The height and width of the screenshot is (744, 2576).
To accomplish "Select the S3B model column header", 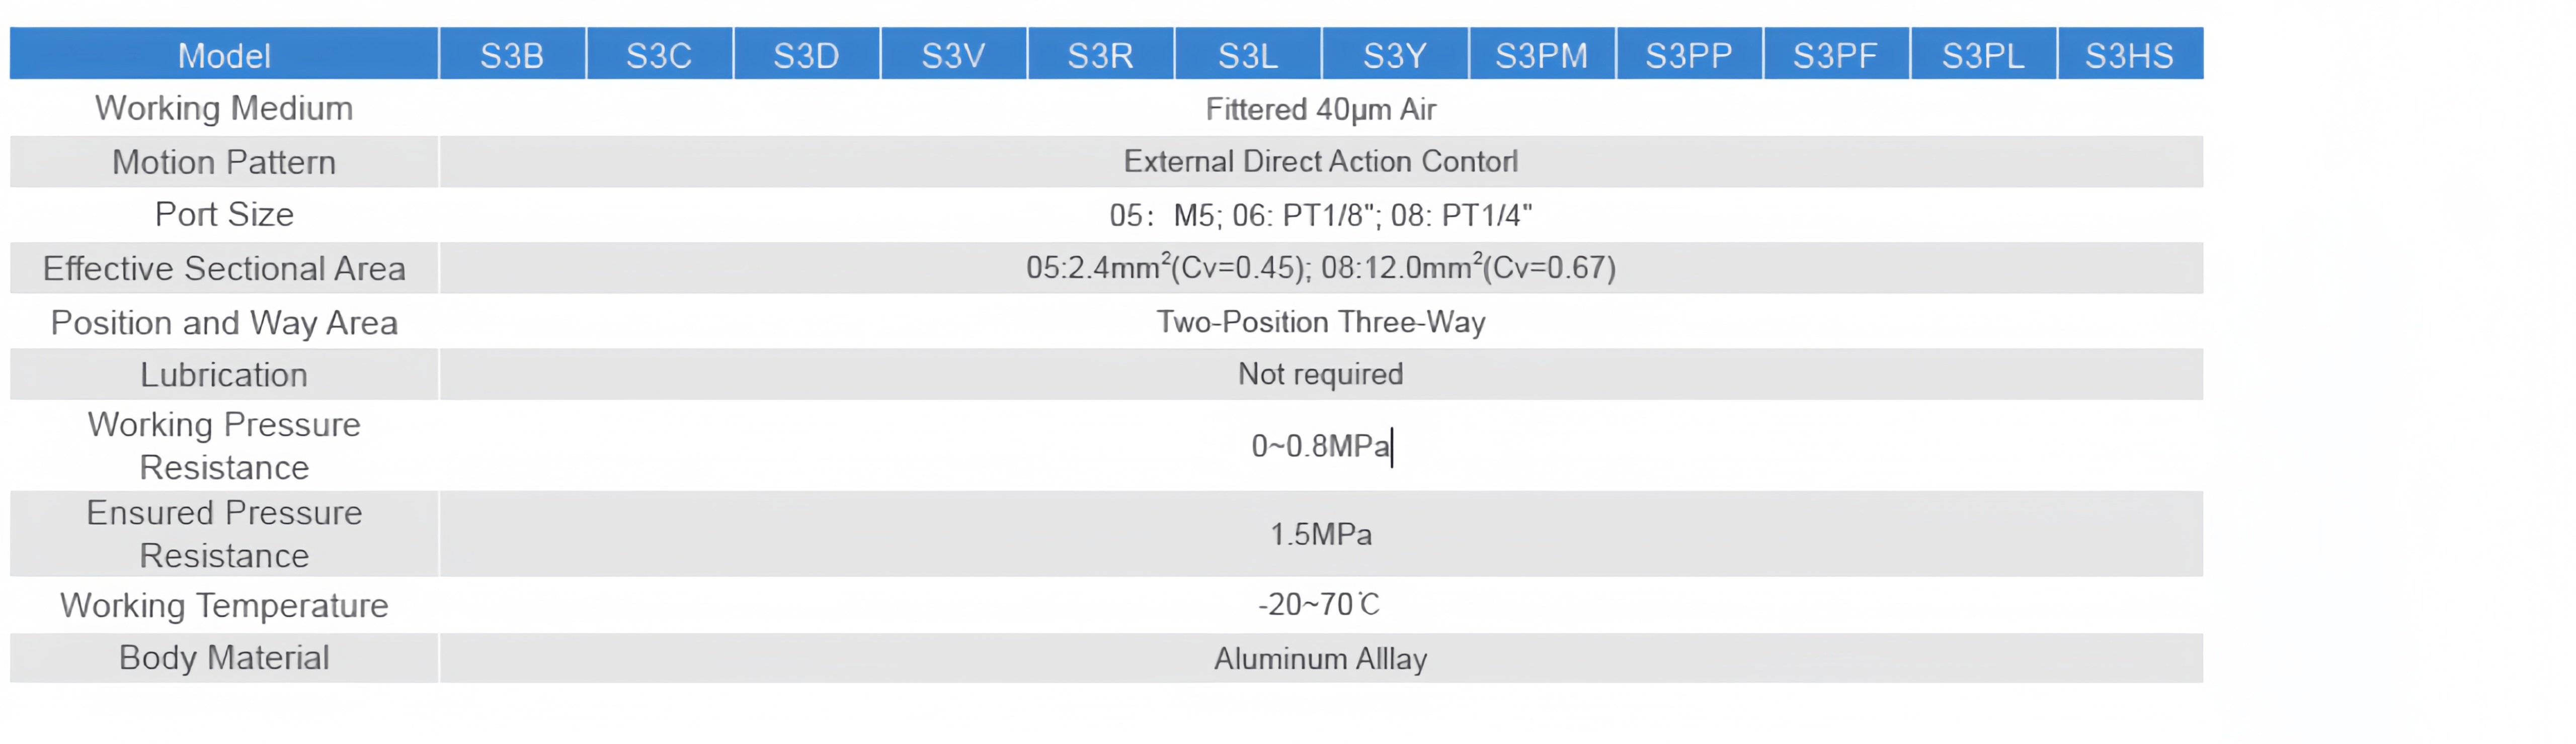I will point(512,54).
